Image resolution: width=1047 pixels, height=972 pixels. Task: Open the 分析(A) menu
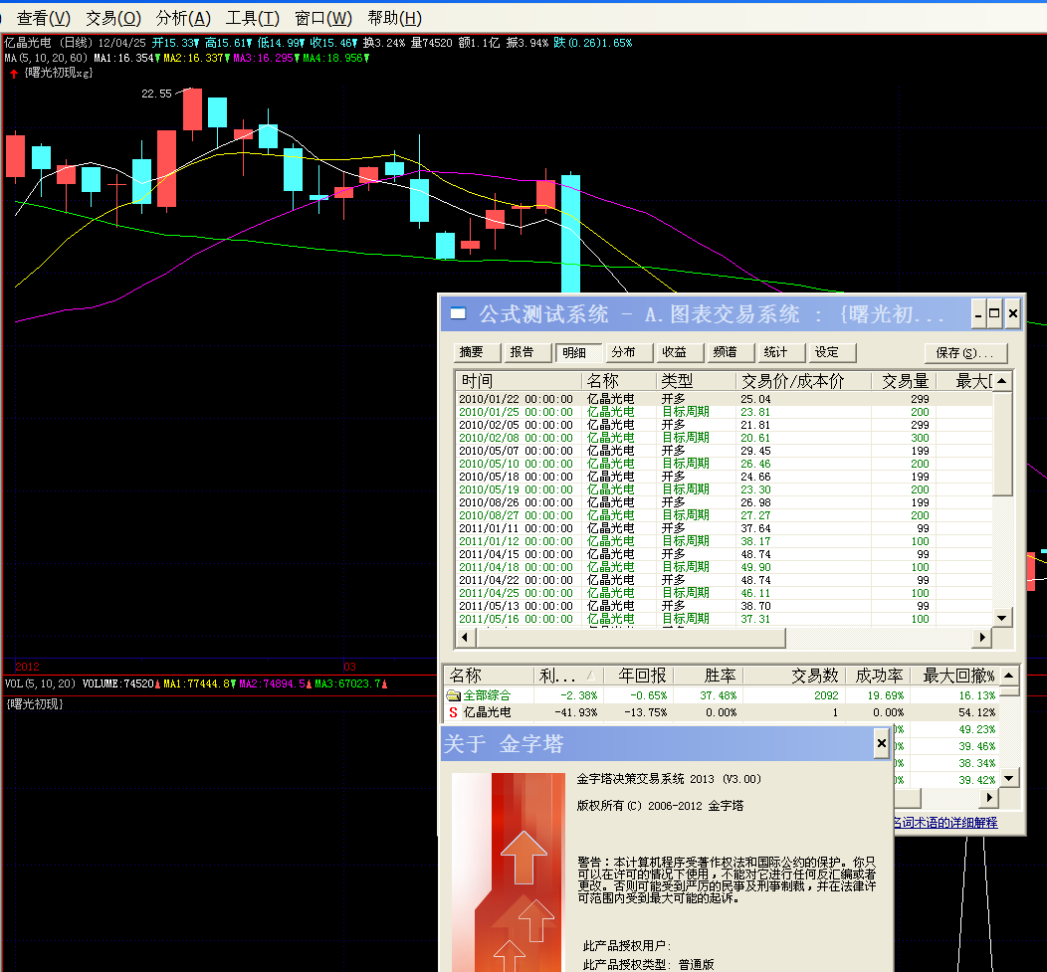coord(184,18)
